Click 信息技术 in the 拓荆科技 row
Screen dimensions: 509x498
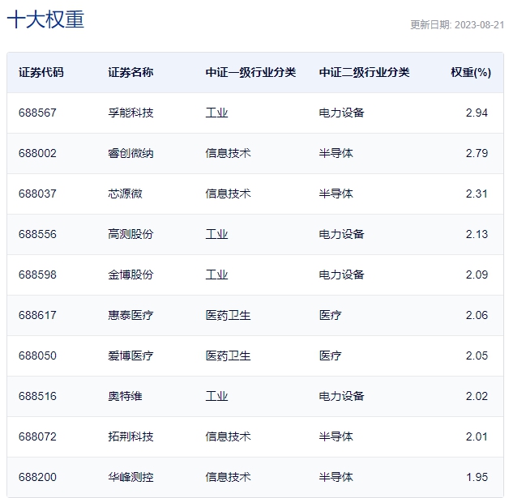tap(228, 437)
